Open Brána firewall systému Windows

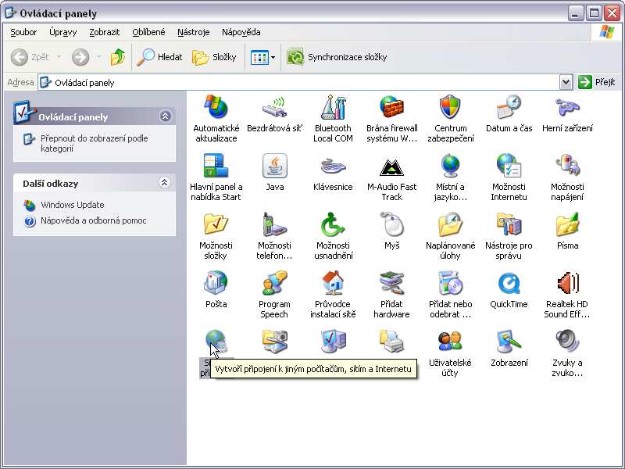tap(391, 108)
